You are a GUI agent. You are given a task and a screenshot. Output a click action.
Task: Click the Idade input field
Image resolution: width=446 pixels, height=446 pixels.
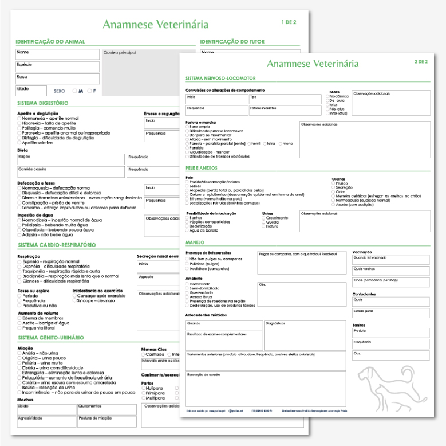coord(31,91)
